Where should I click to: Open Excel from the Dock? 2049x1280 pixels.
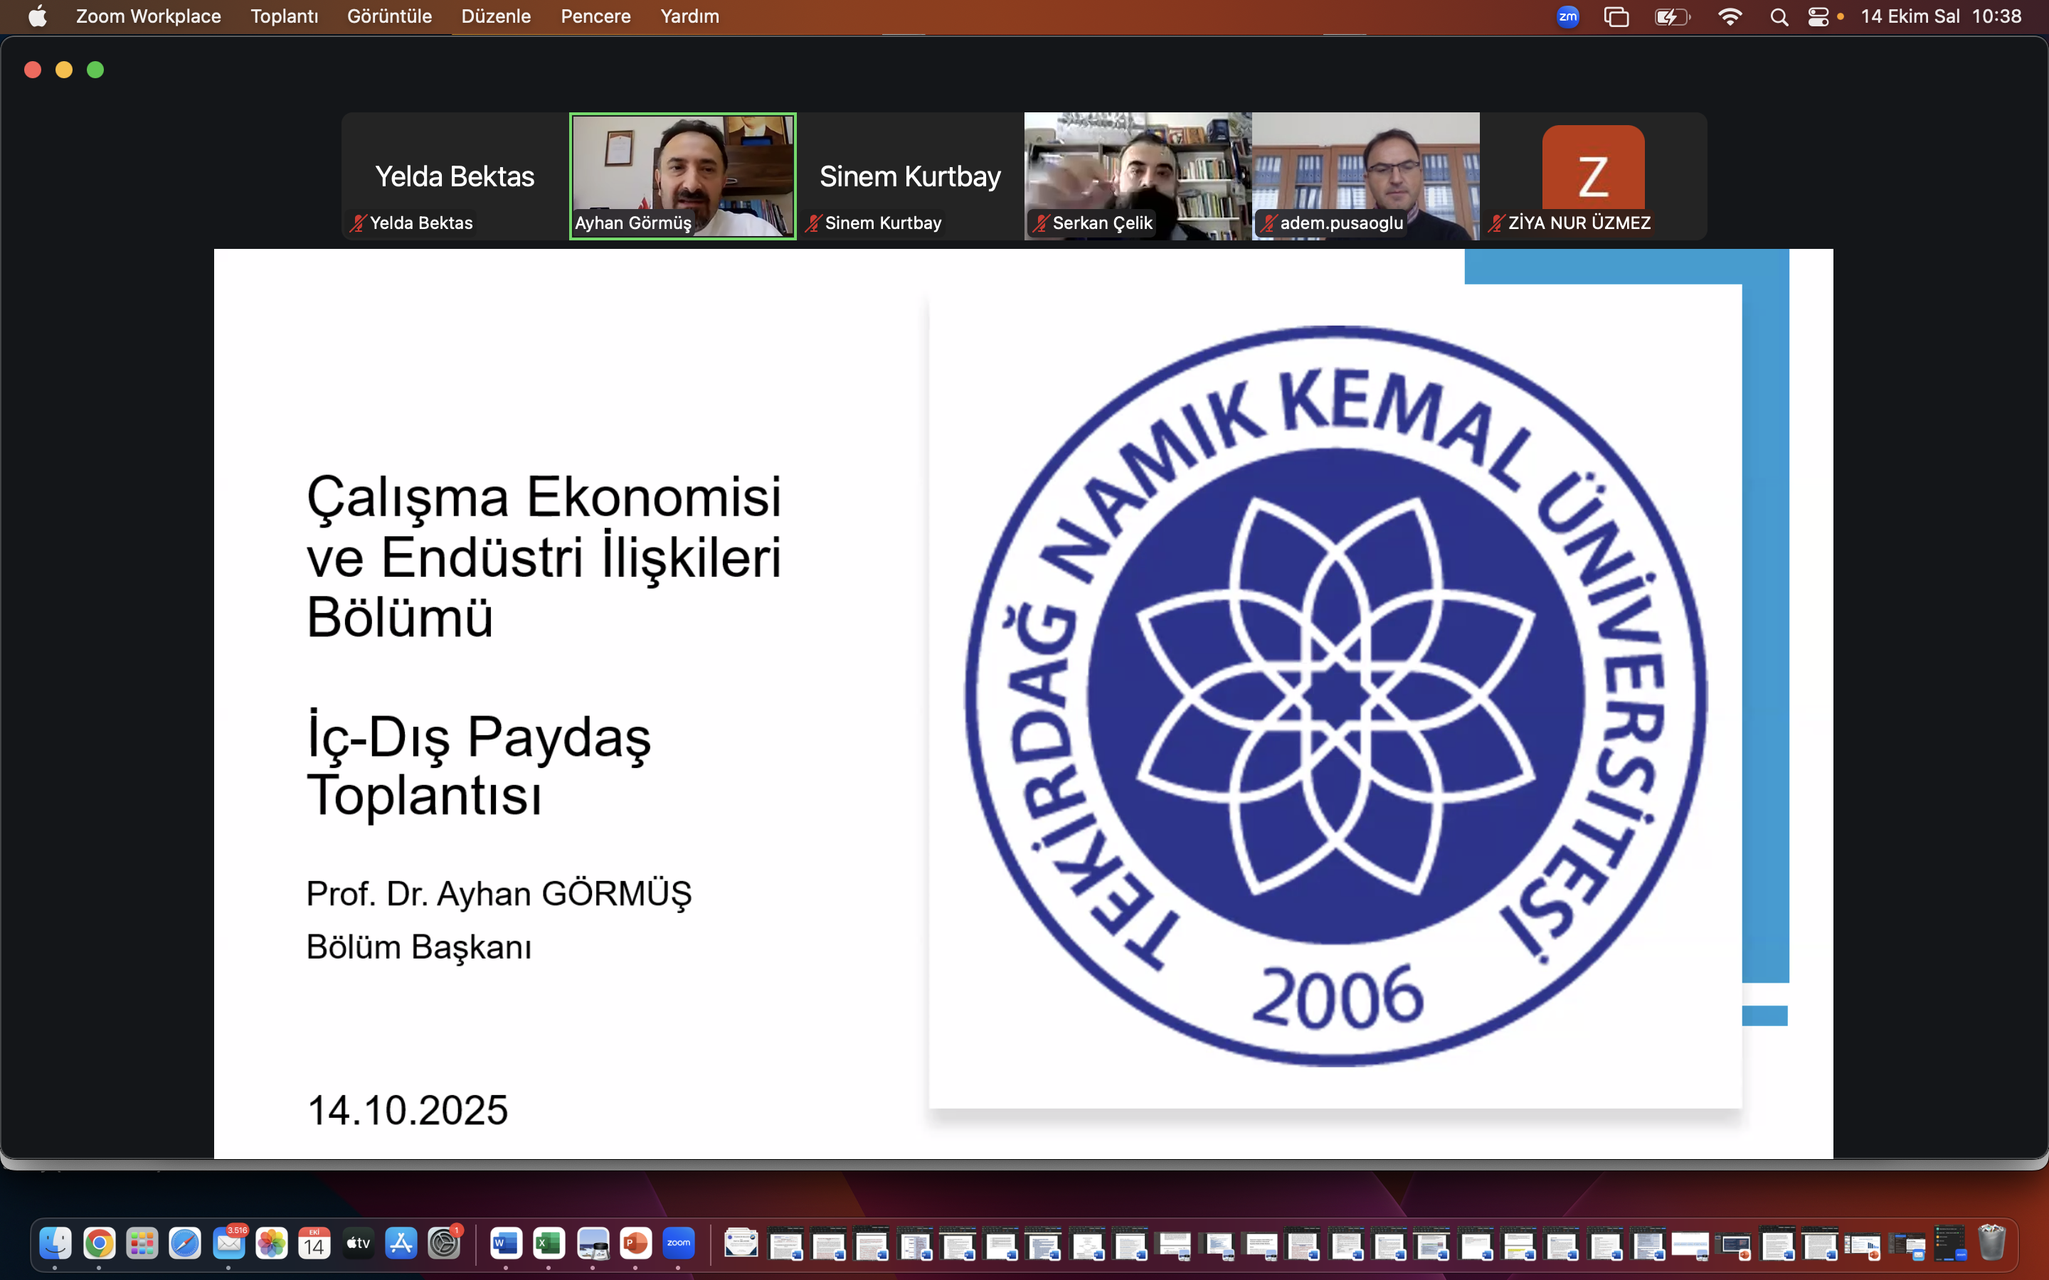pyautogui.click(x=549, y=1243)
